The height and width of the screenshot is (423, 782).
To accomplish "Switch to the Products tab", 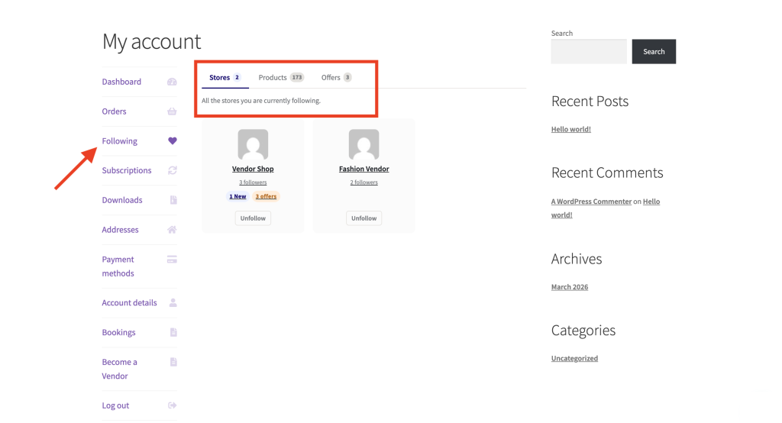I will 281,77.
